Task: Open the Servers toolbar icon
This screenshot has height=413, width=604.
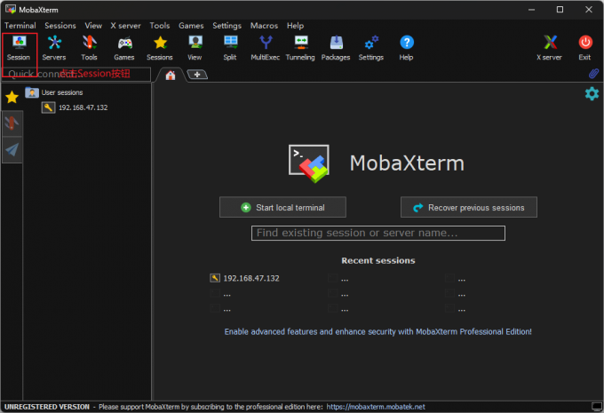Action: [54, 48]
